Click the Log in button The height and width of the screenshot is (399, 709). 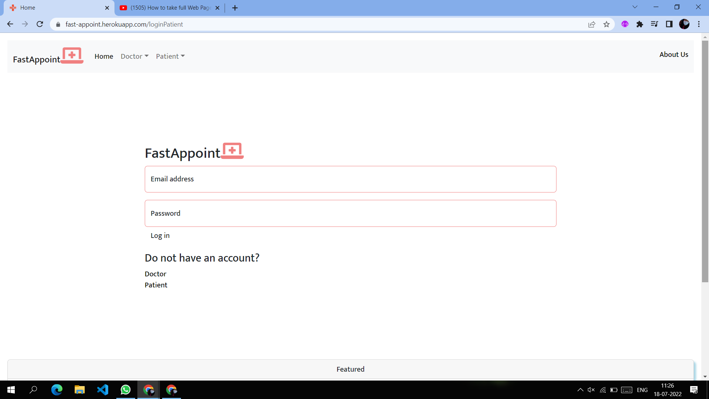pos(160,236)
